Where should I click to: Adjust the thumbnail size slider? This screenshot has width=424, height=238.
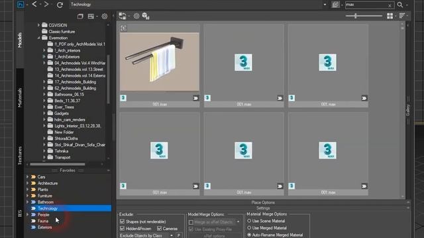pos(356,16)
